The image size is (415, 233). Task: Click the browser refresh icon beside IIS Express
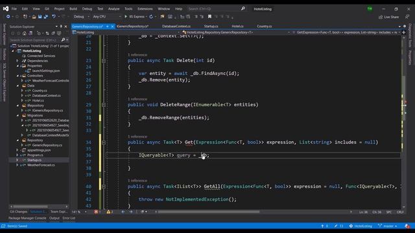151,17
